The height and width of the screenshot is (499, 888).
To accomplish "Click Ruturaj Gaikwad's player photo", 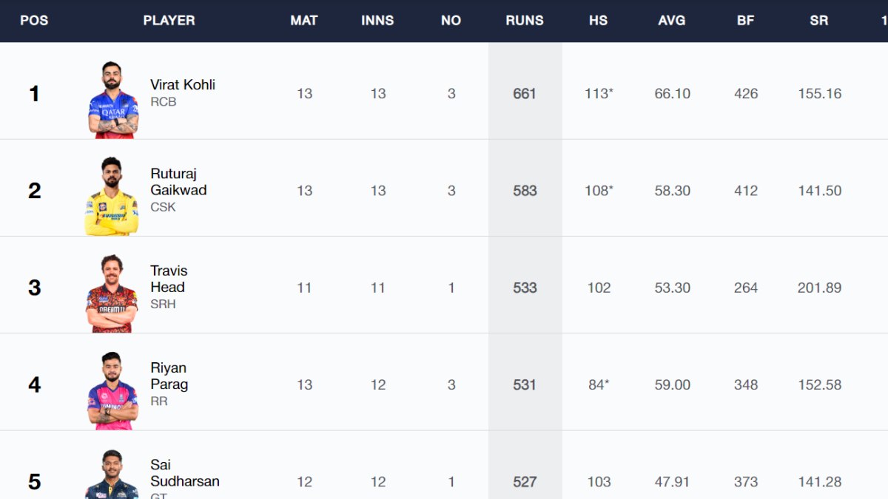I will [112, 196].
